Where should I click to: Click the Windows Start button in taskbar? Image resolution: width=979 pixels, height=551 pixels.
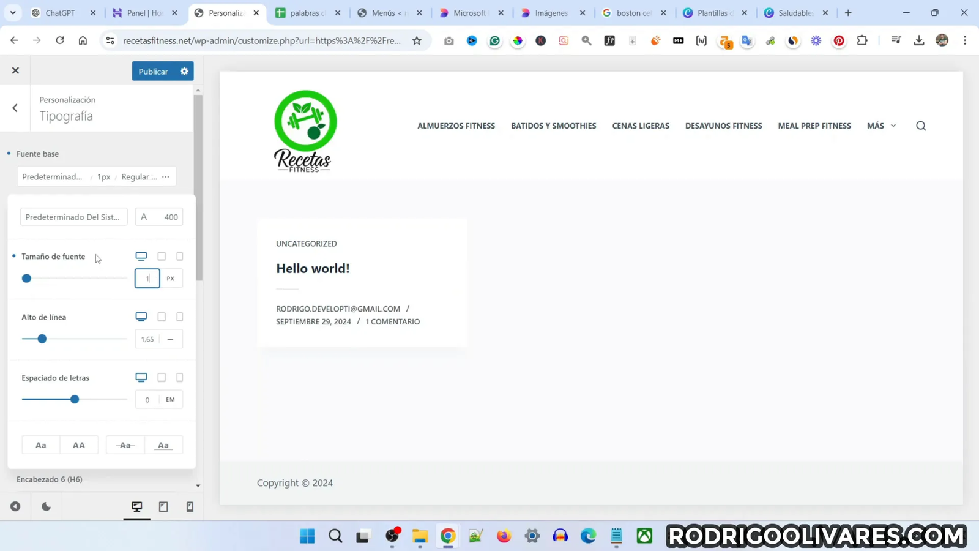coord(307,536)
